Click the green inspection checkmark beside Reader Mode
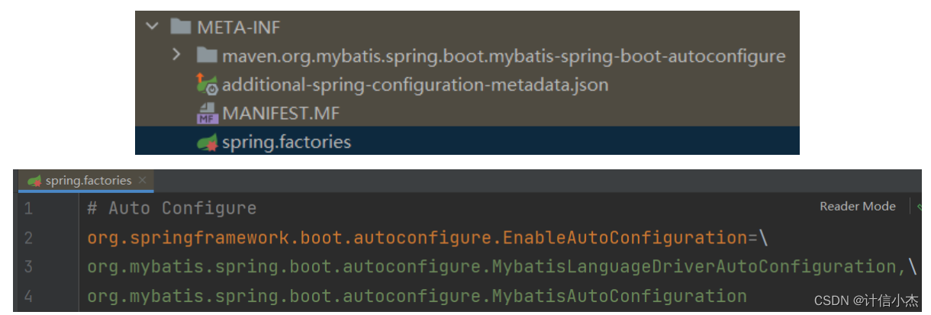 point(920,206)
